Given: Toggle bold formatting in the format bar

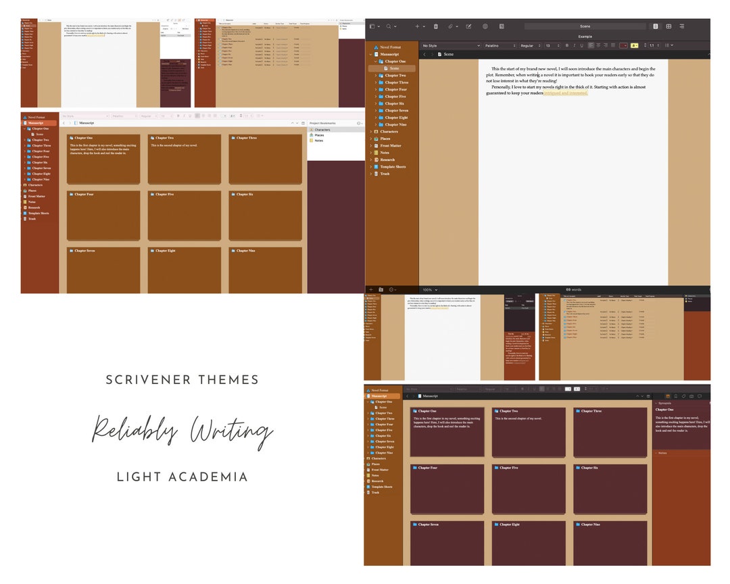Looking at the screenshot, I should (566, 46).
